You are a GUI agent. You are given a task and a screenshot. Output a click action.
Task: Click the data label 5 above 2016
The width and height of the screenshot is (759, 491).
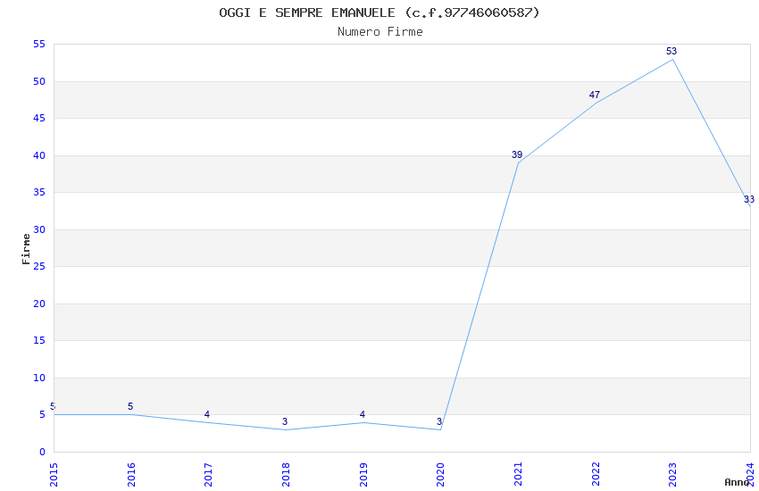click(130, 406)
